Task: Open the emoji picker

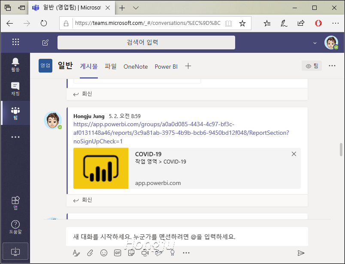Action: pos(104,253)
